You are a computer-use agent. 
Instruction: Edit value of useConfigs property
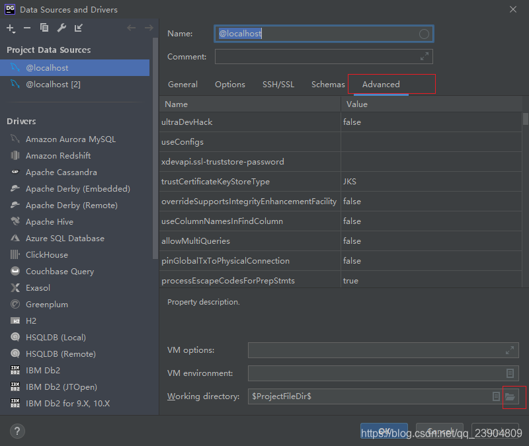432,142
